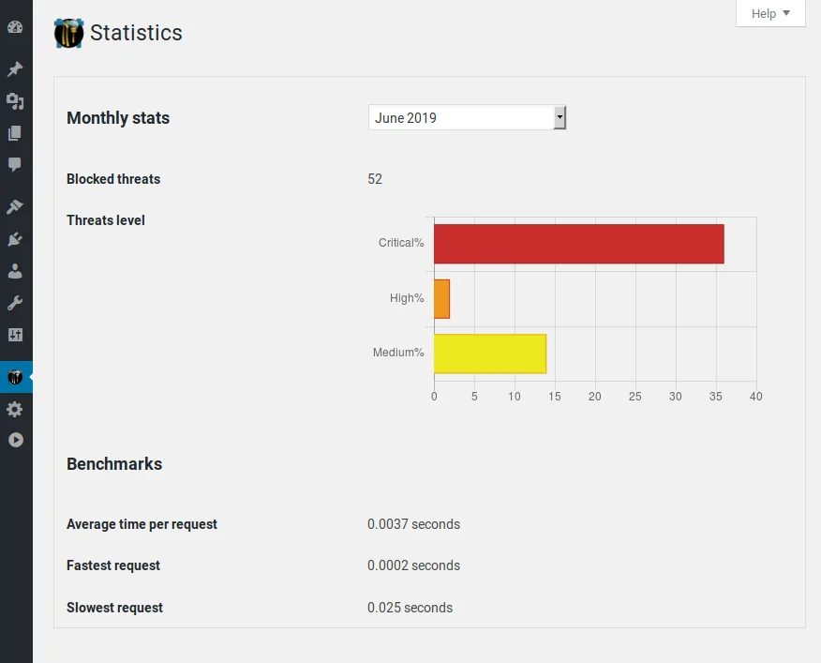Screen dimensions: 821x663
Task: Open the Dashboard gauge icon in sidebar
Action: (x=15, y=27)
